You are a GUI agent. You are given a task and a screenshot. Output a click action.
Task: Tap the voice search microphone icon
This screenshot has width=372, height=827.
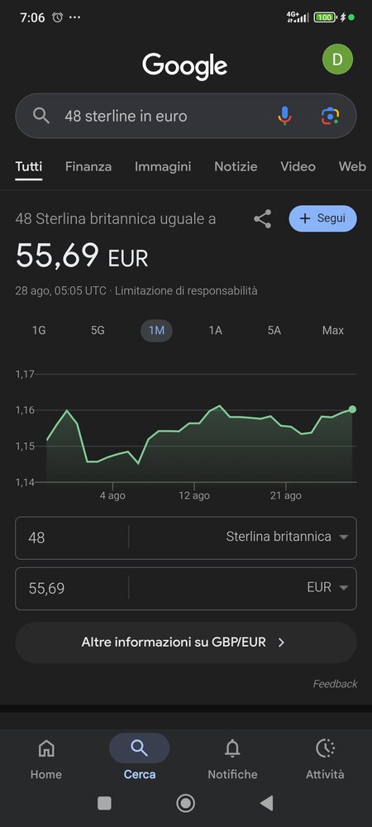pos(284,116)
